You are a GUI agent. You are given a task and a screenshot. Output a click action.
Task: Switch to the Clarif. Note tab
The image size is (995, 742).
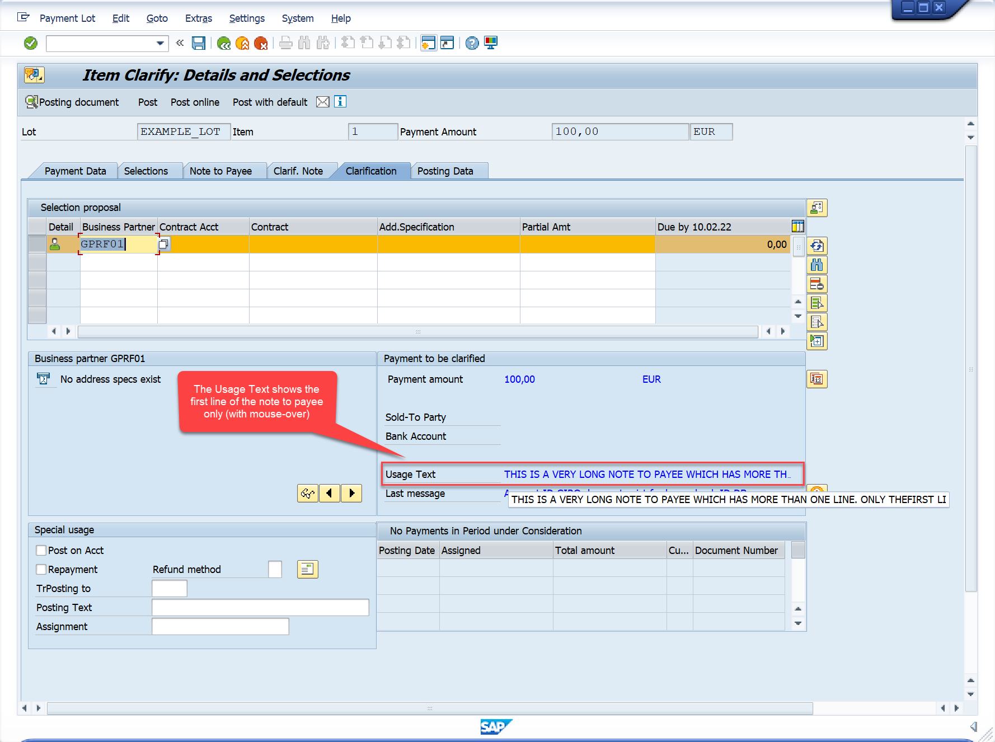(x=298, y=171)
